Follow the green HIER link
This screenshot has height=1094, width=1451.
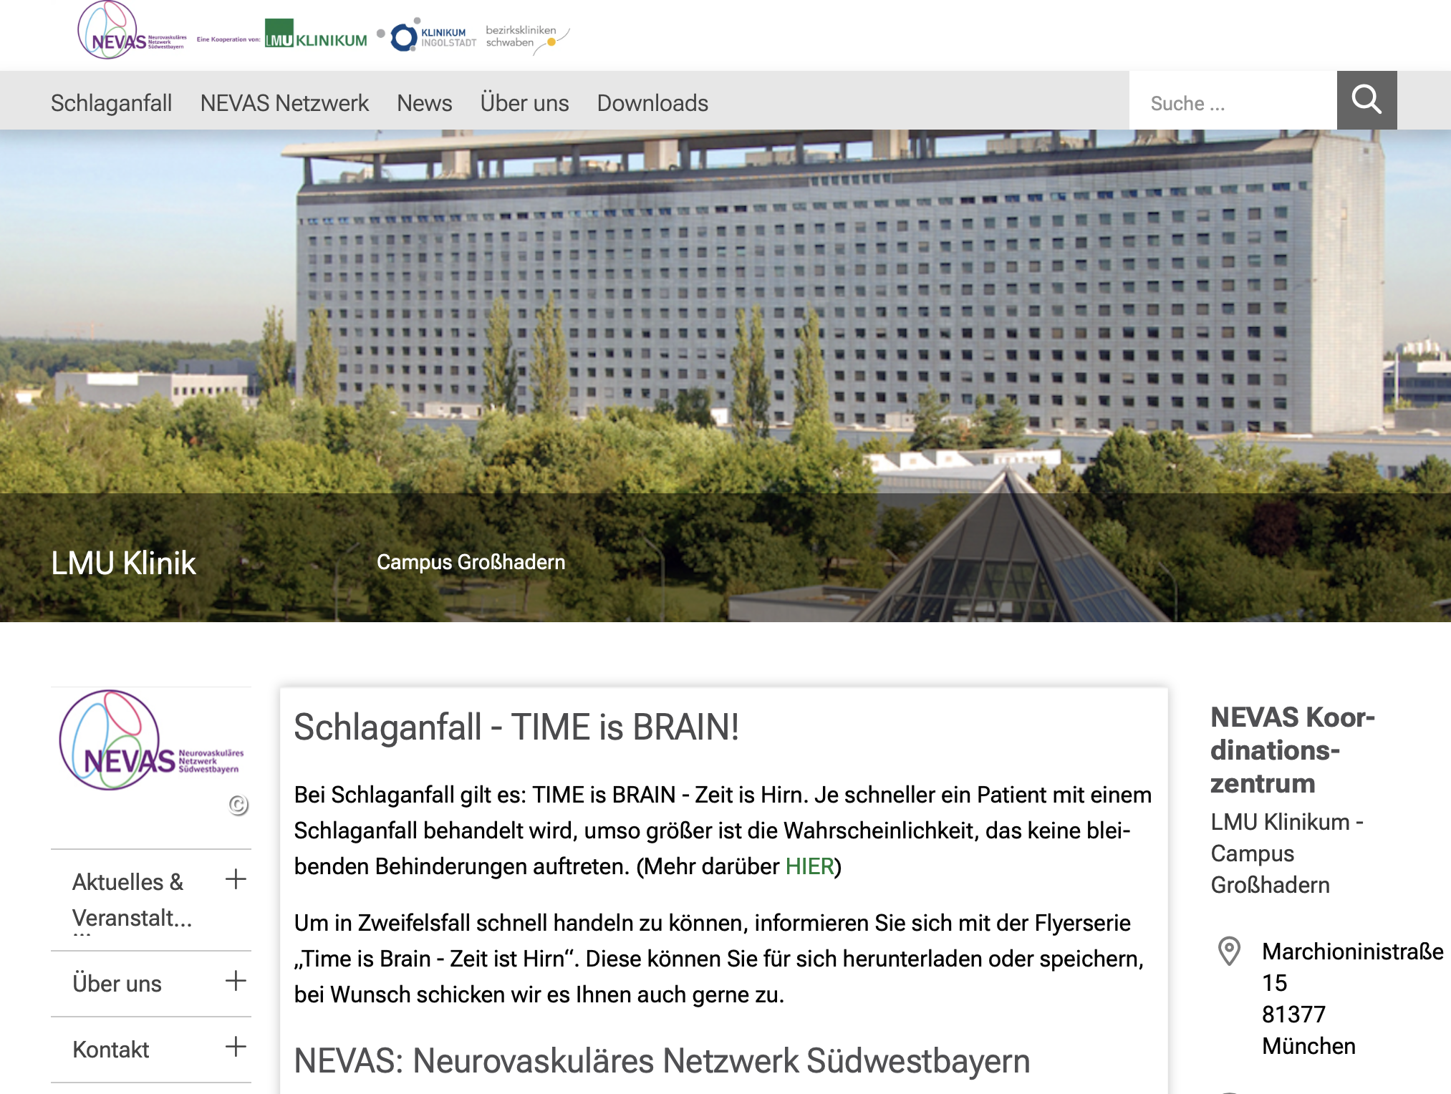pyautogui.click(x=810, y=866)
